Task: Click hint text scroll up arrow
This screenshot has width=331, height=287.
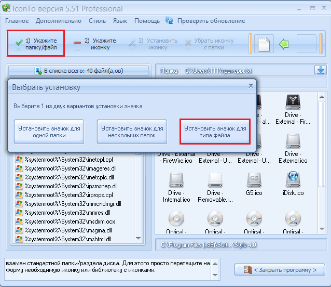Action: tap(215, 264)
